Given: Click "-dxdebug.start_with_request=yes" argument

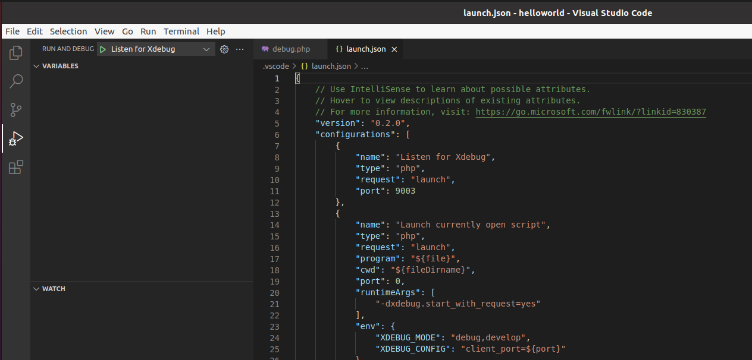Looking at the screenshot, I should click(x=458, y=304).
